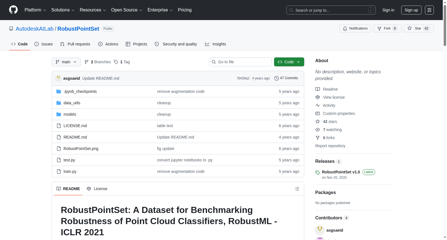Open the RobustPointSet repository title link

[x=78, y=29]
